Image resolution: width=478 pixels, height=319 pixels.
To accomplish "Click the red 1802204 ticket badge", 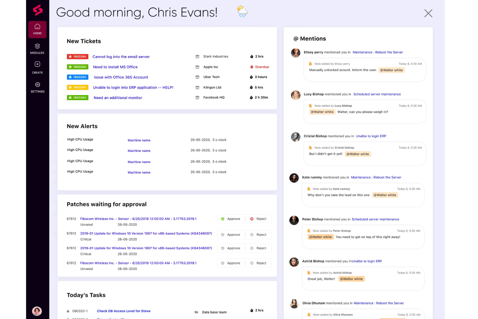I will tap(78, 57).
